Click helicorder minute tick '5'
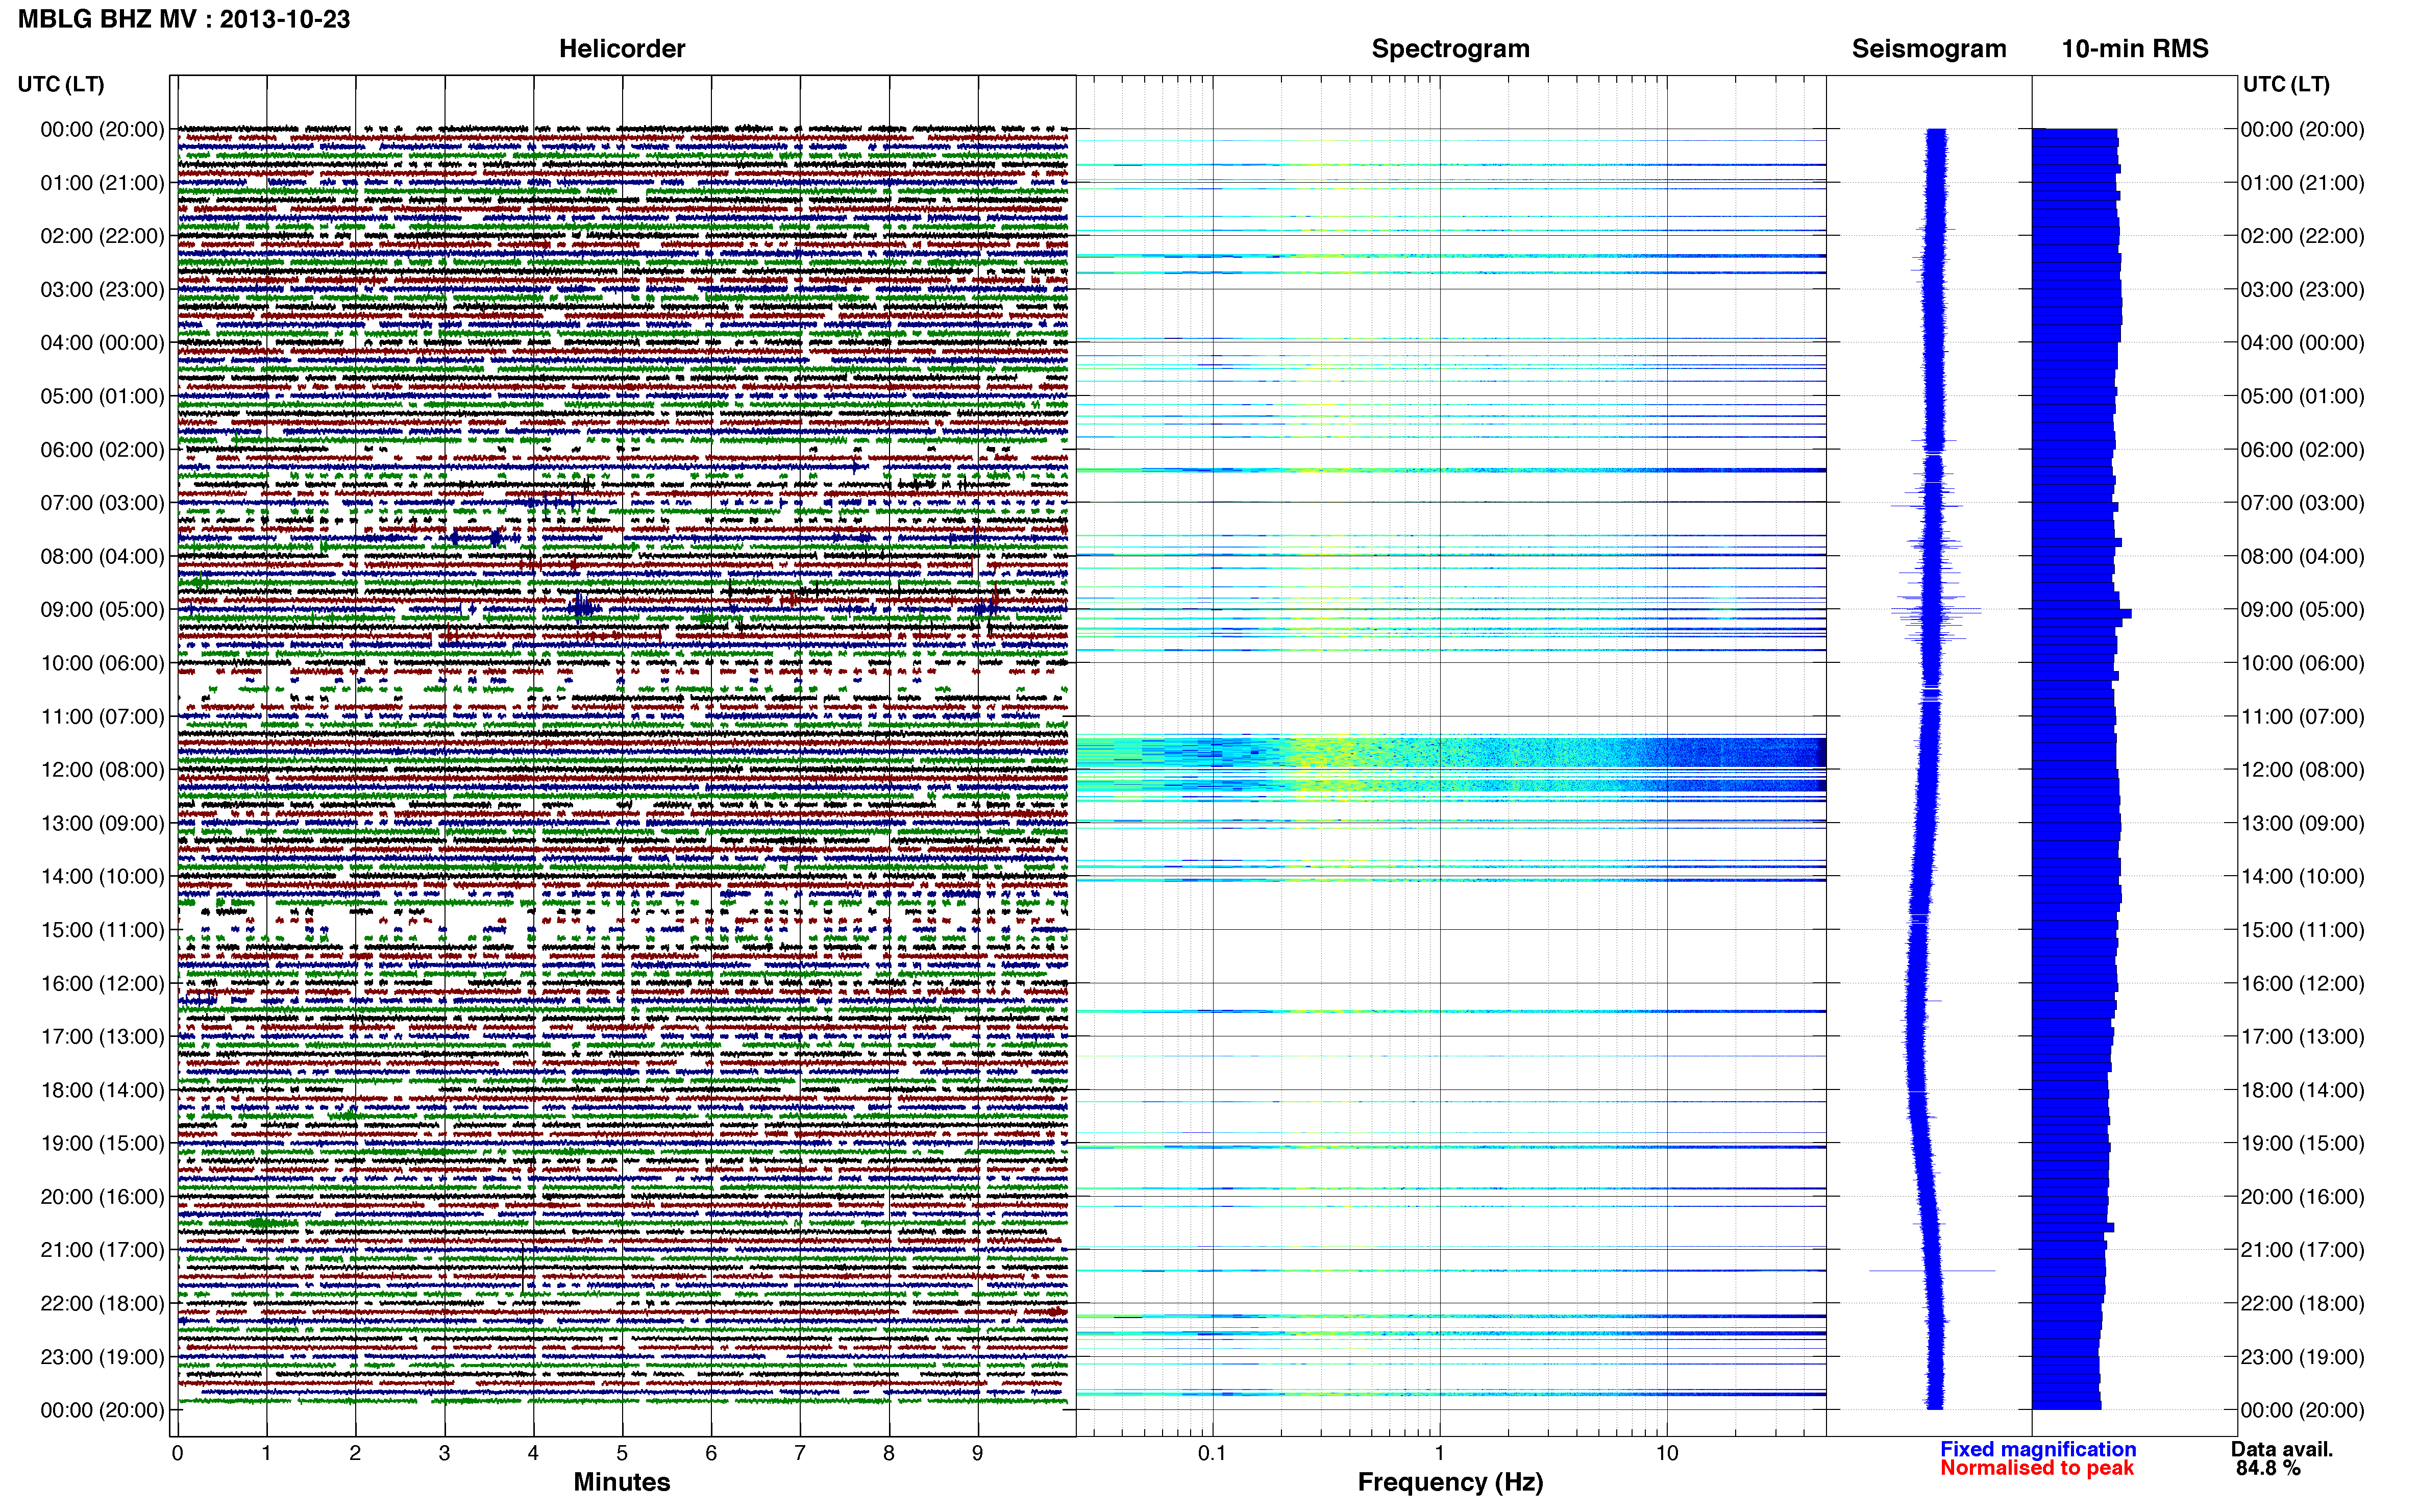The height and width of the screenshot is (1512, 2419). click(x=622, y=1453)
